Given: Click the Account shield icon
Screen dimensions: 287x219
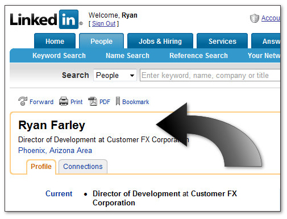Looking at the screenshot, I should (x=254, y=18).
